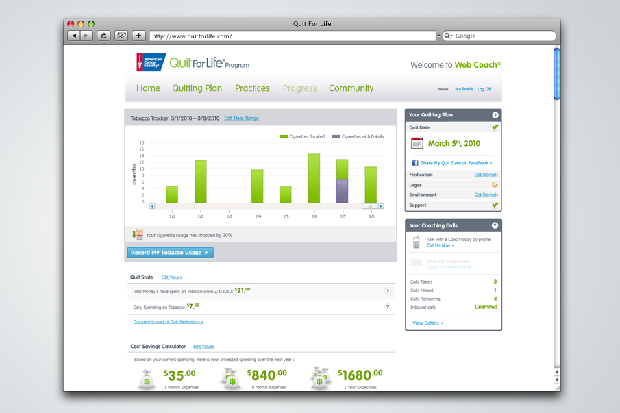Click the chart horizontal scroll thumb
Screen dimensions: 620x413
click(370, 206)
